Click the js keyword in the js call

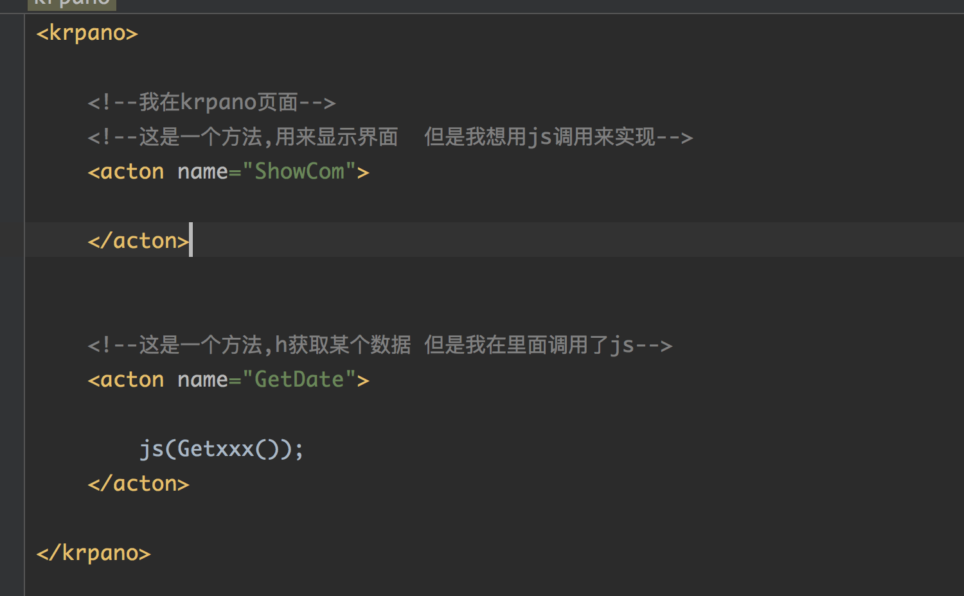coord(152,449)
